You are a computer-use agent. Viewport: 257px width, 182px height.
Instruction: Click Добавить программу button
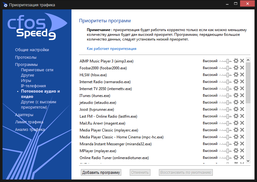click(101, 173)
